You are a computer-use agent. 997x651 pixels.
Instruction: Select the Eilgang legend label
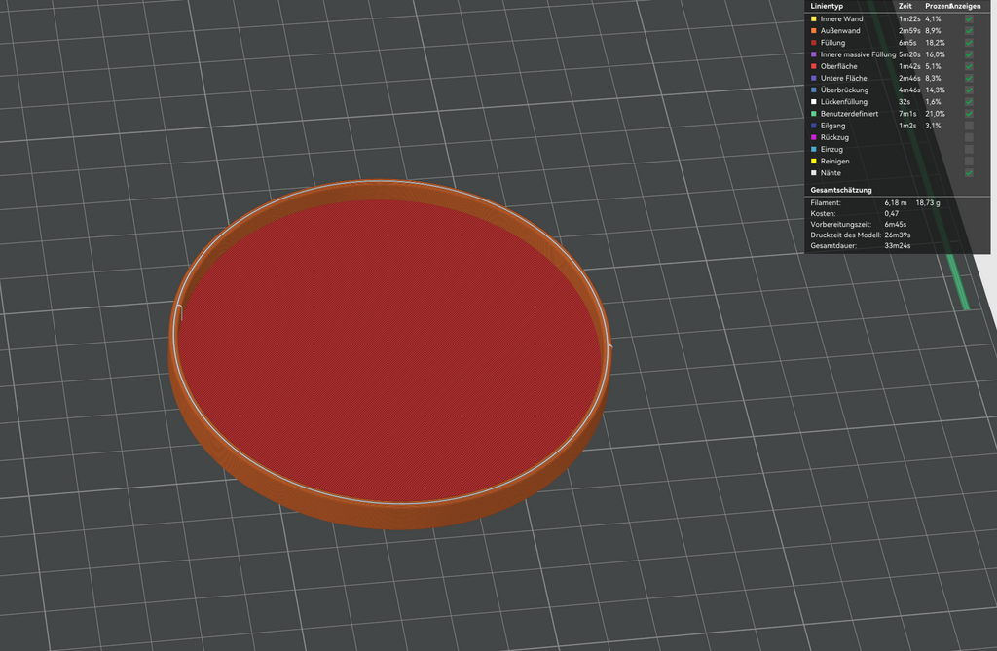coord(833,126)
